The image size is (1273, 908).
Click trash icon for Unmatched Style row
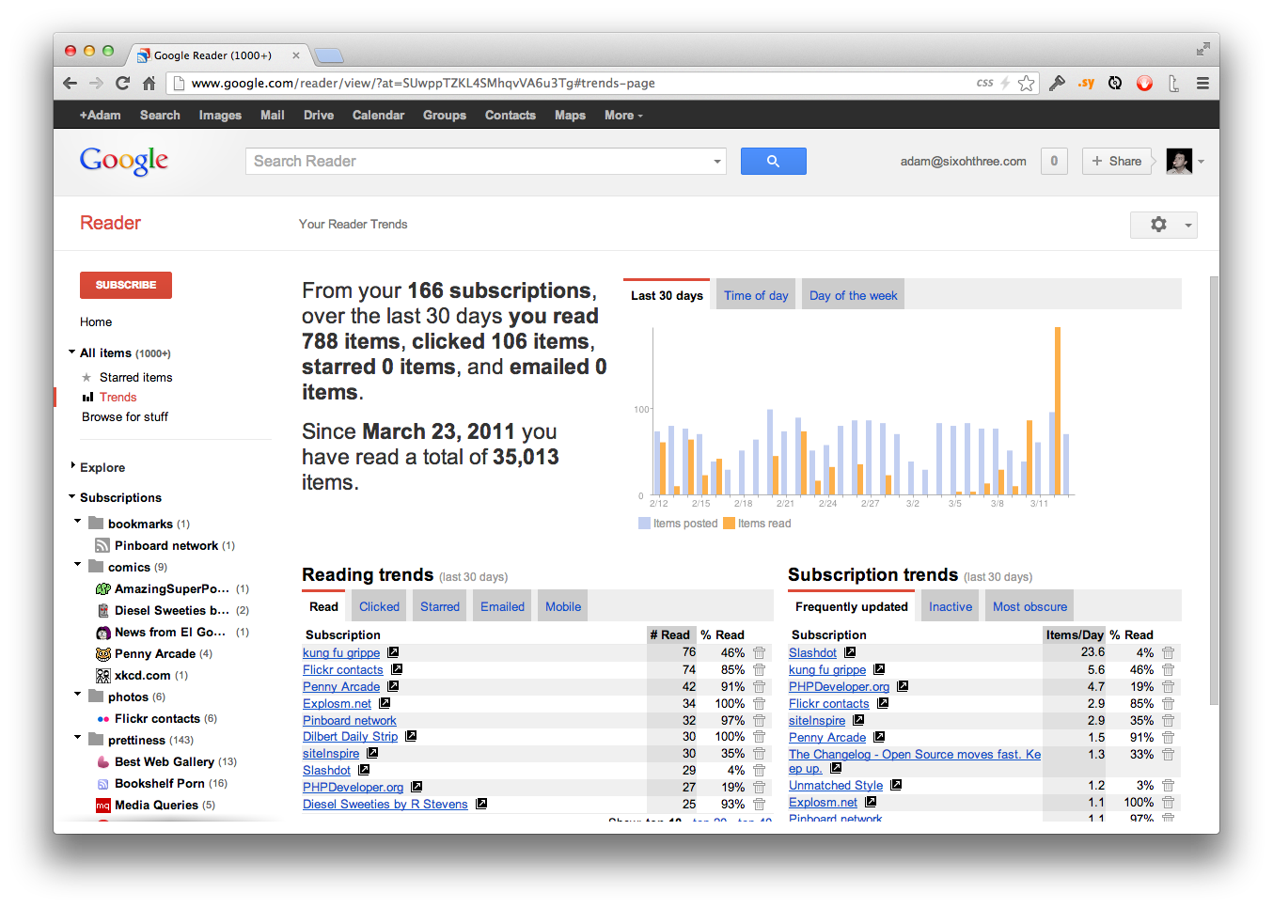coord(1168,785)
